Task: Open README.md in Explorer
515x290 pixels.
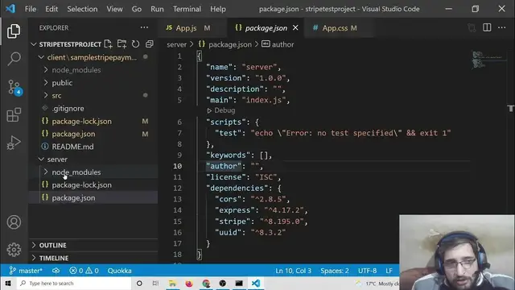Action: coord(72,147)
